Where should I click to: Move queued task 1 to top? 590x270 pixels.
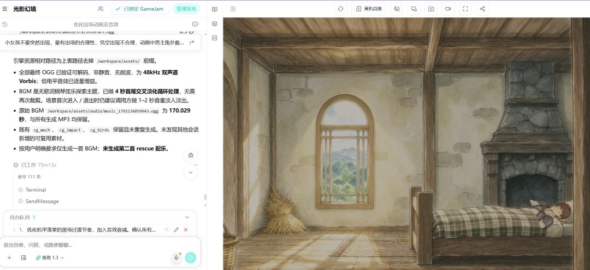167,230
